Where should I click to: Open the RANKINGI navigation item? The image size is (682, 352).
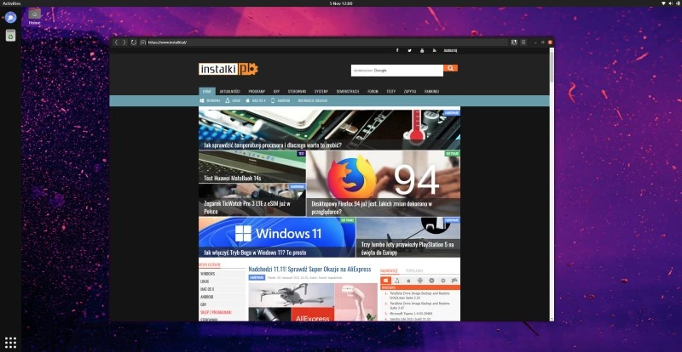431,92
